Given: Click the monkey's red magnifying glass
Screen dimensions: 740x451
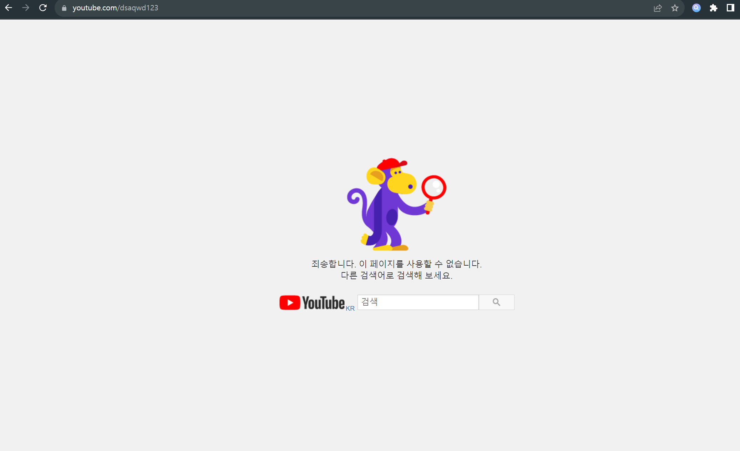Looking at the screenshot, I should (x=434, y=187).
